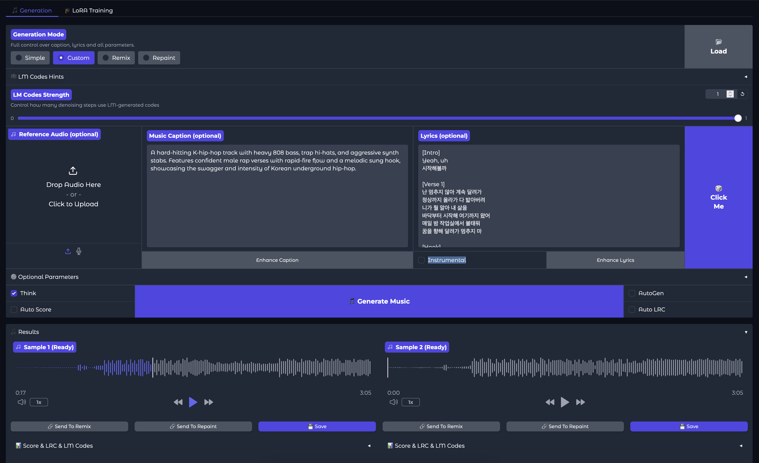Screen dimensions: 759x463
Task: Click the dice Click Me button
Action: pyautogui.click(x=718, y=197)
